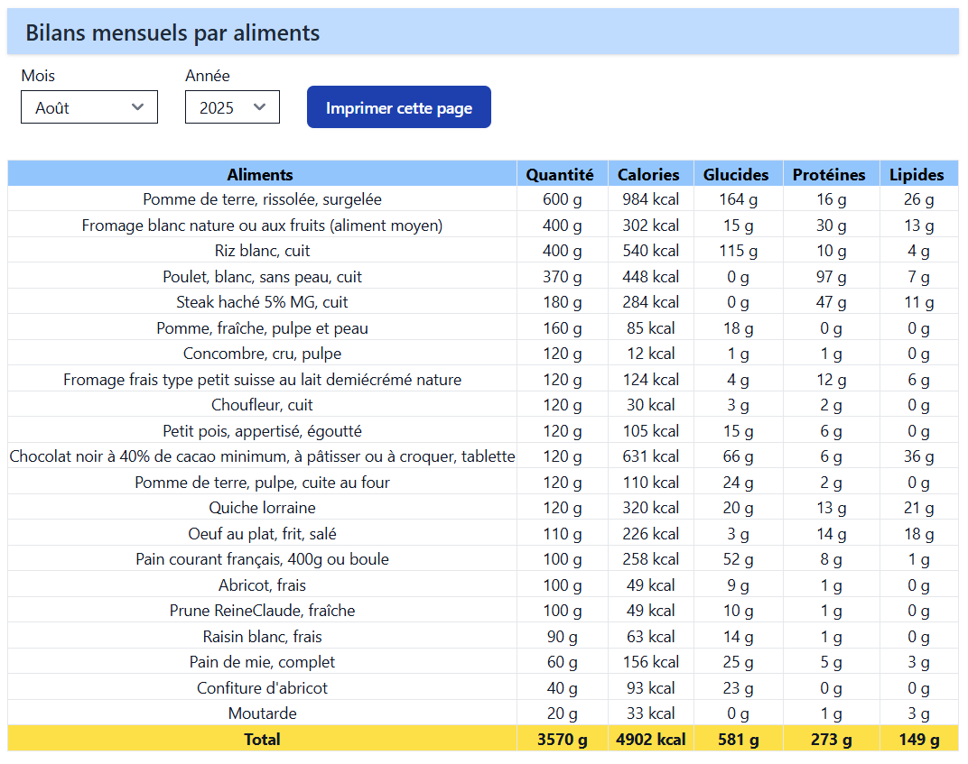968x764 pixels.
Task: Click the Imprimer cette page button
Action: click(399, 107)
